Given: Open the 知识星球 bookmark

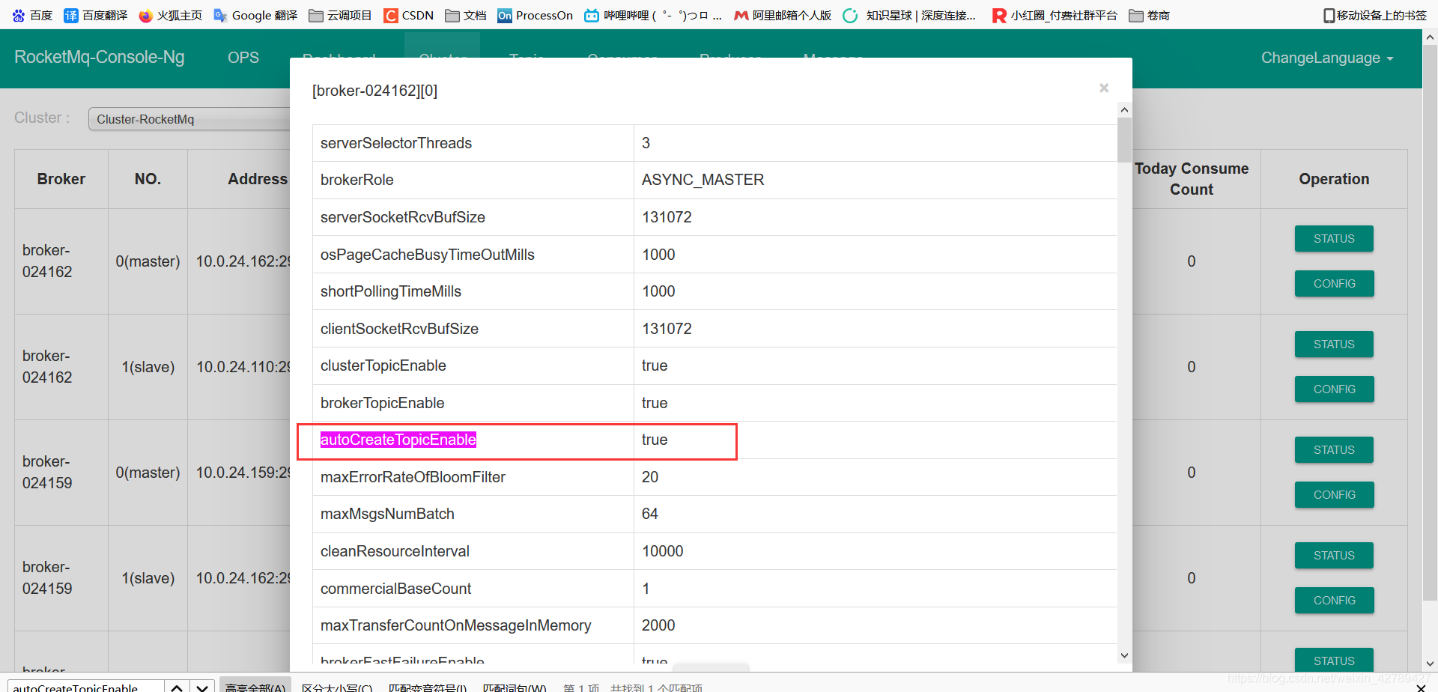Looking at the screenshot, I should click(x=909, y=15).
